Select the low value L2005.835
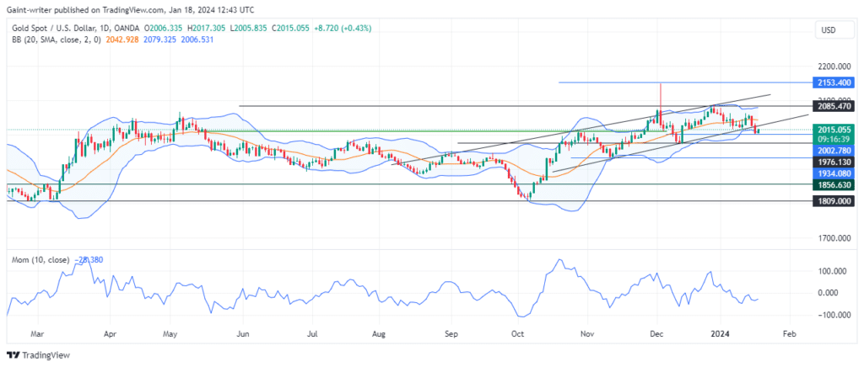This screenshot has width=864, height=367. [249, 28]
